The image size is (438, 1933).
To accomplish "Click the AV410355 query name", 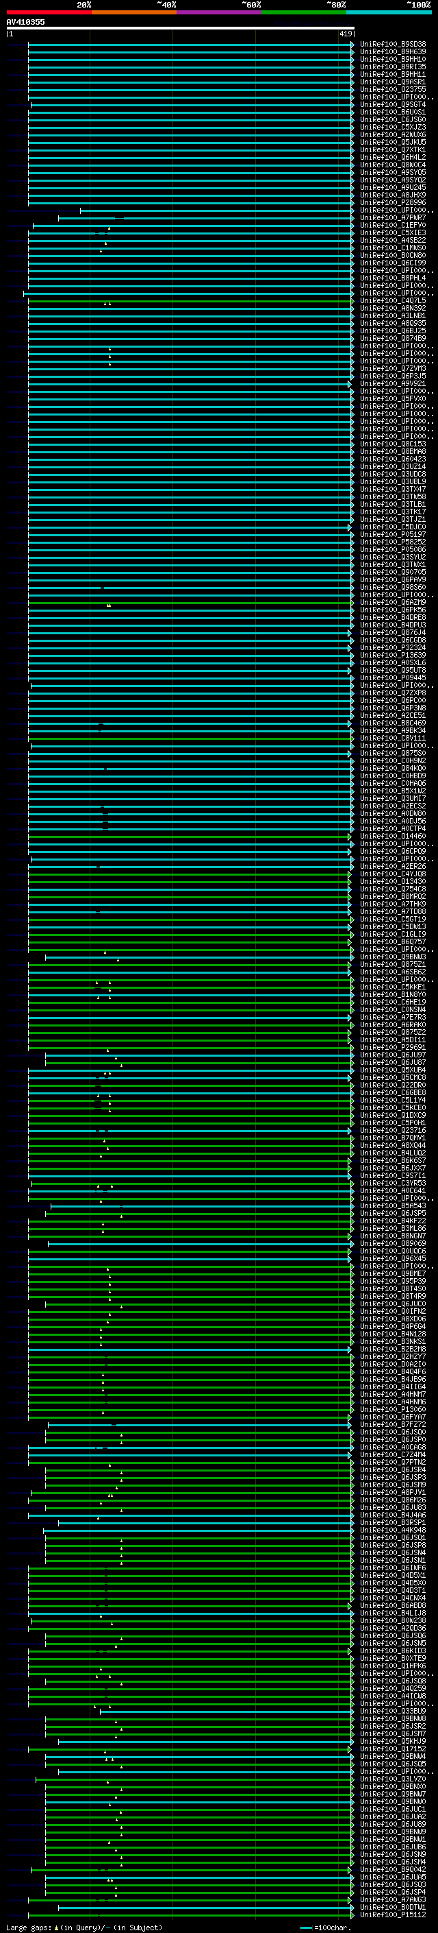I will click(x=25, y=22).
